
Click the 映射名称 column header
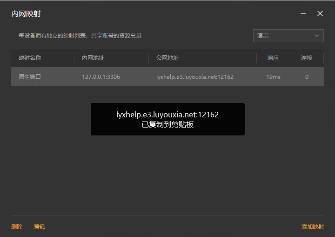tap(30, 58)
